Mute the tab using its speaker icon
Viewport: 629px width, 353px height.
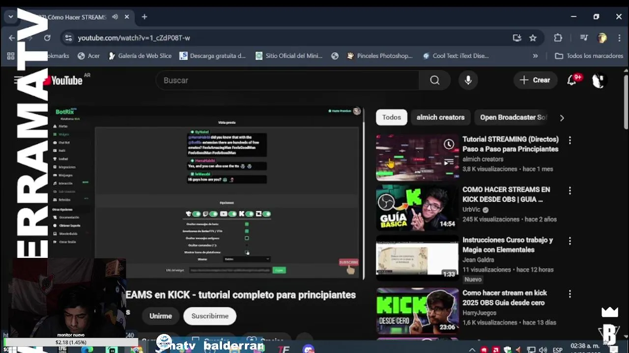click(x=115, y=17)
